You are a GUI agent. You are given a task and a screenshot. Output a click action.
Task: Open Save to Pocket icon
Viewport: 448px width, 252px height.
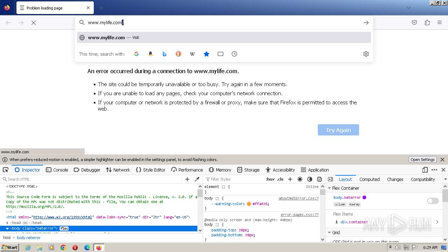[414, 22]
